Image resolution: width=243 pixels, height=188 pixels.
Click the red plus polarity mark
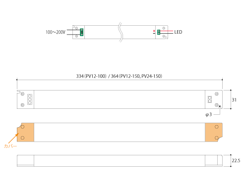click(154, 31)
